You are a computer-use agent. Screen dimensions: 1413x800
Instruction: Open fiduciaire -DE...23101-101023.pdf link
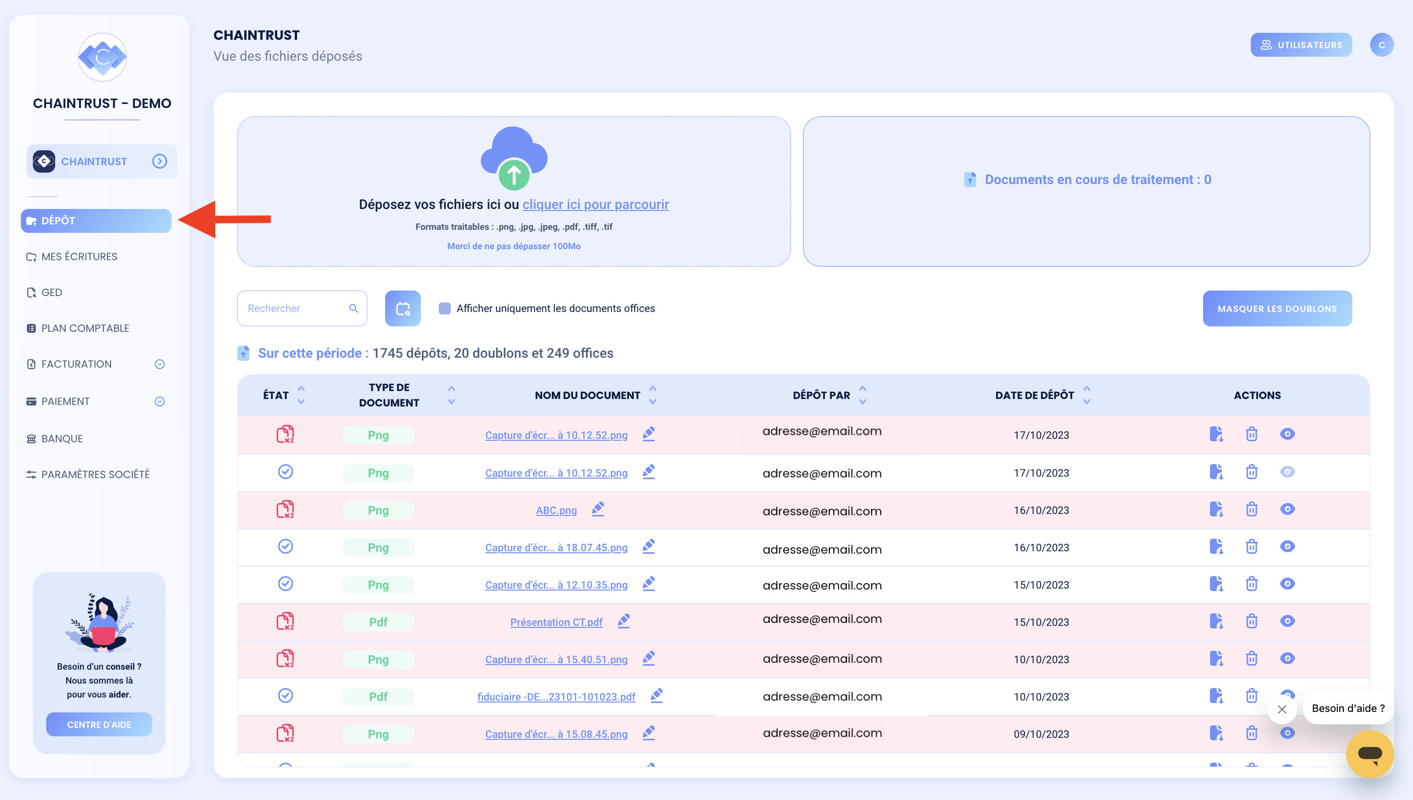coord(556,697)
